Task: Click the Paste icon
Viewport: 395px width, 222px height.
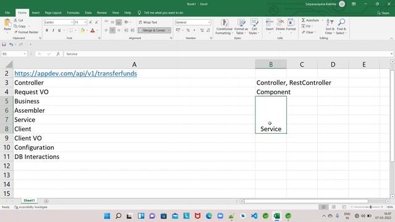Action: (x=7, y=23)
